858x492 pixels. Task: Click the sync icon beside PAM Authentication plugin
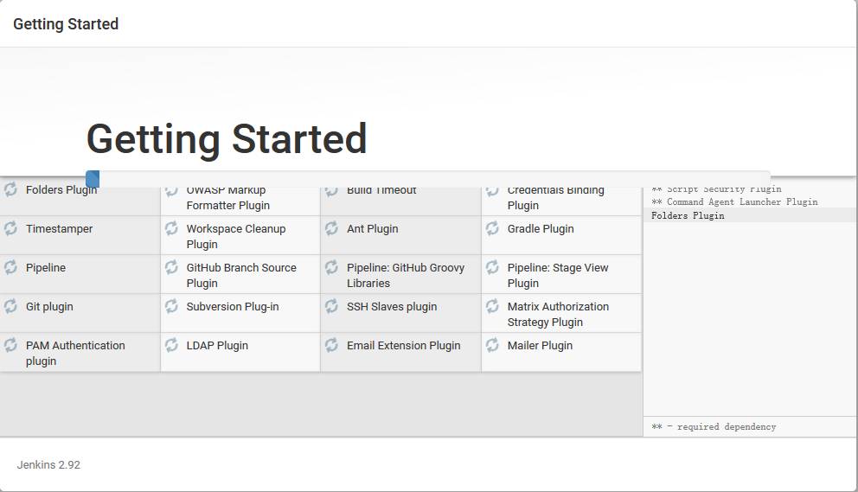tap(10, 345)
